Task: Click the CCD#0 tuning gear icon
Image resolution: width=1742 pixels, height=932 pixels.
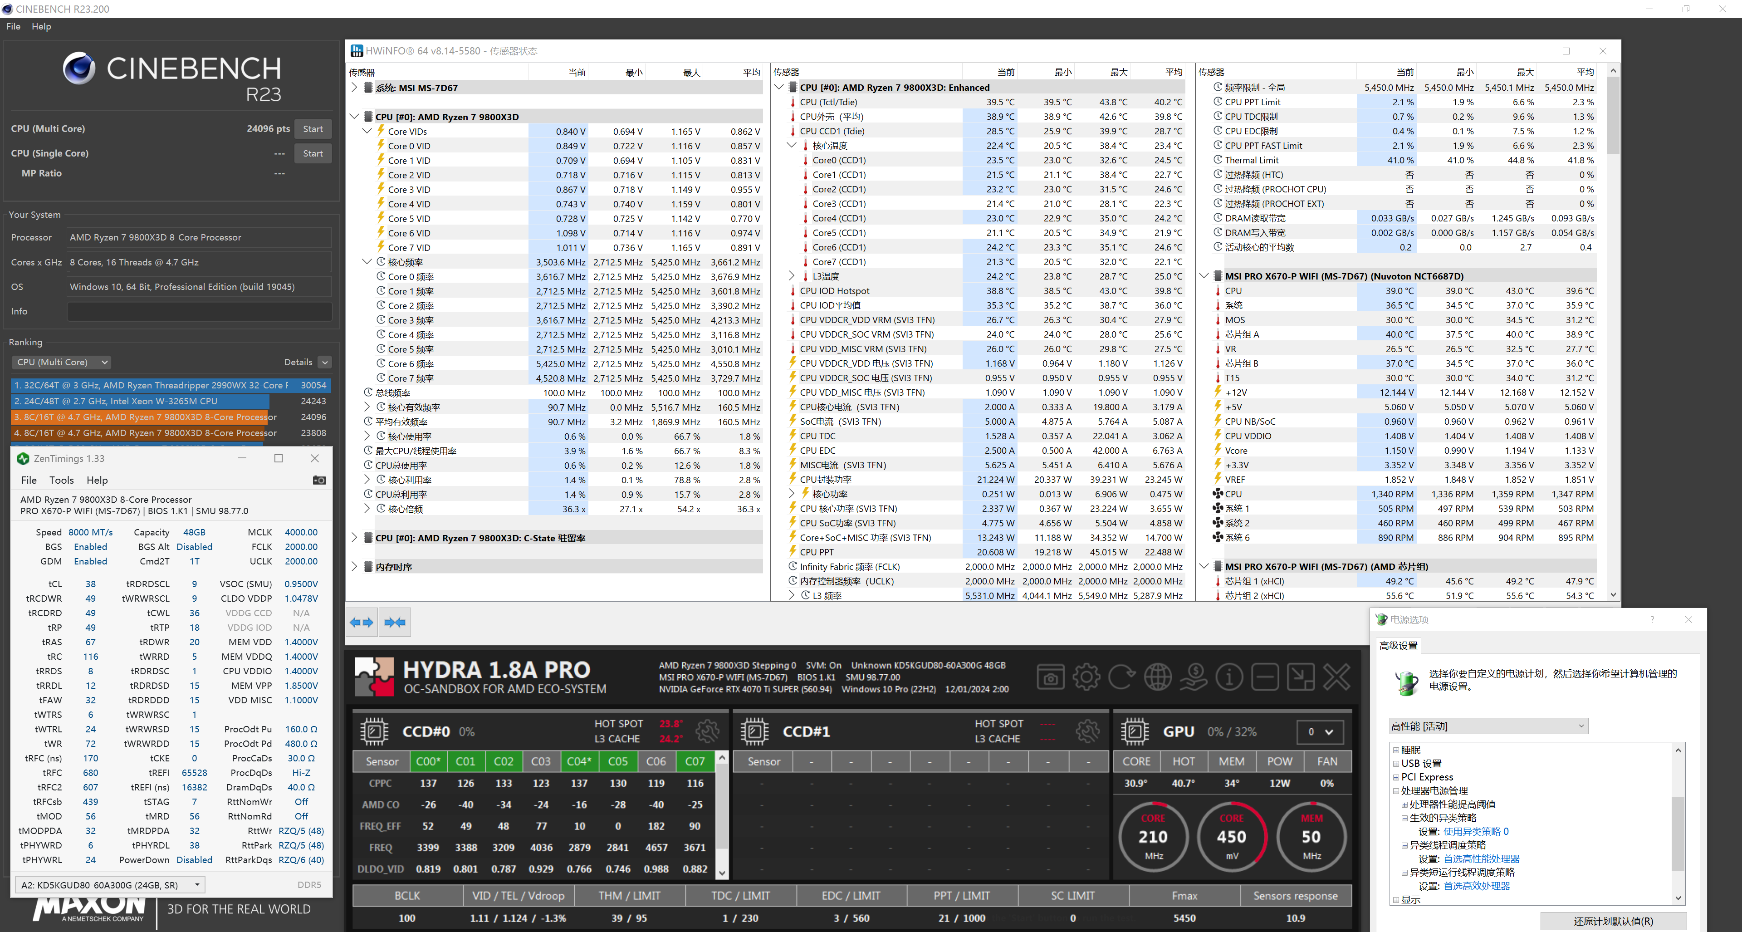Action: pos(708,732)
